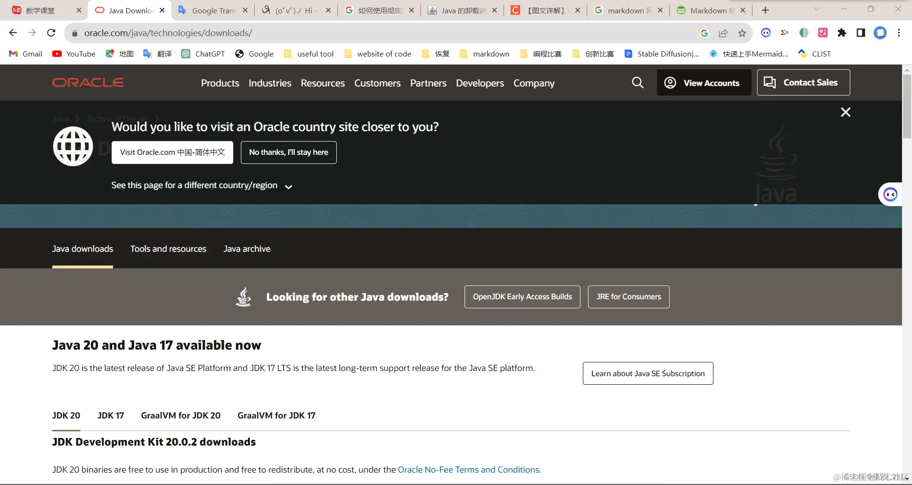Open Customers navigation menu
The width and height of the screenshot is (912, 485).
pyautogui.click(x=377, y=83)
